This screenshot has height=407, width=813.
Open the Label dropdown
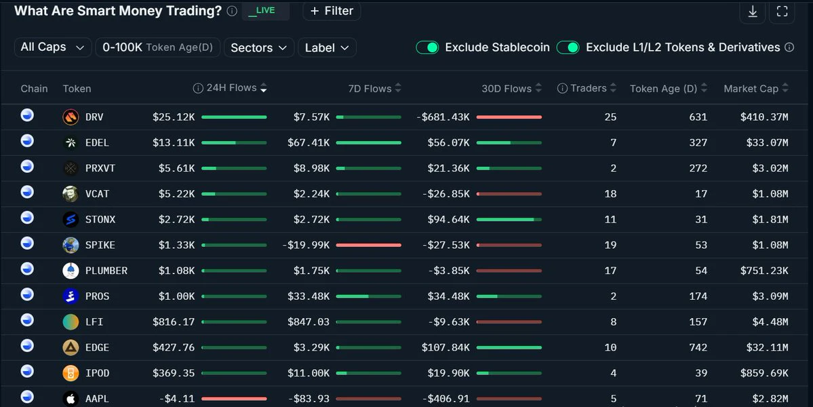[328, 47]
